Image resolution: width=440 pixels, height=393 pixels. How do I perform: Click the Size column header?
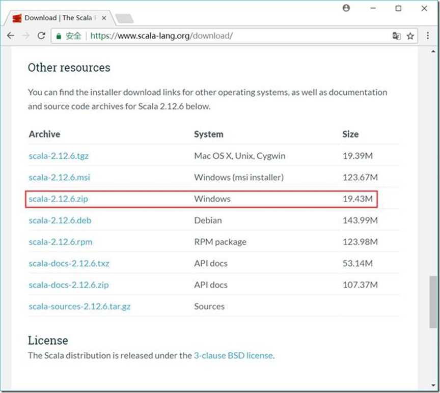[x=350, y=134]
